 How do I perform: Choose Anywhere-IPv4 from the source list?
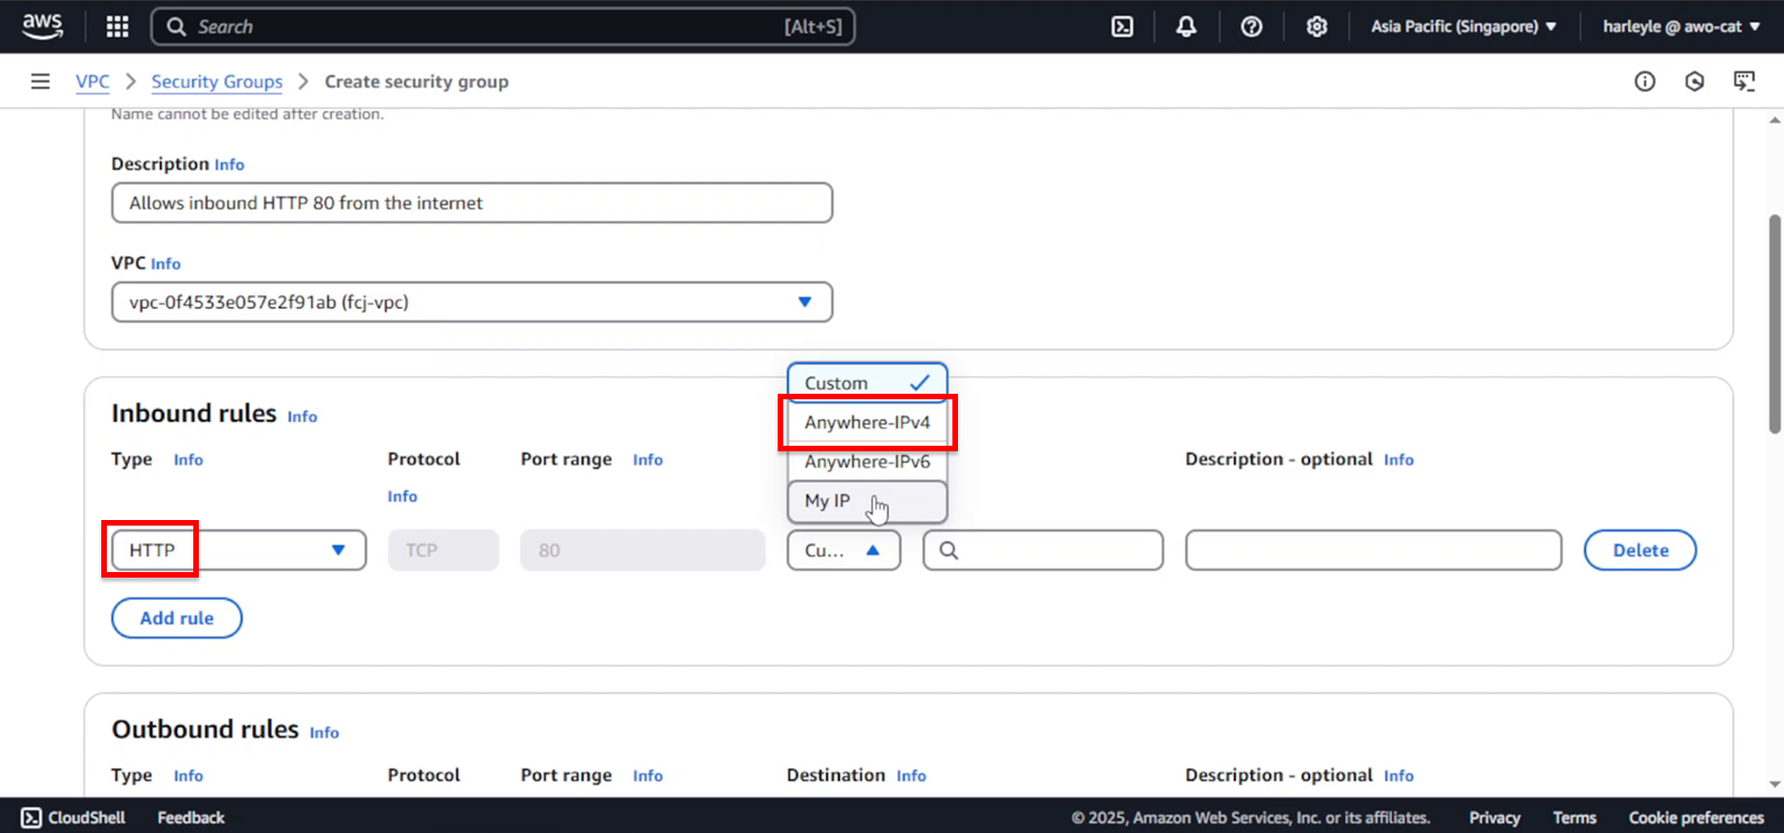[867, 423]
